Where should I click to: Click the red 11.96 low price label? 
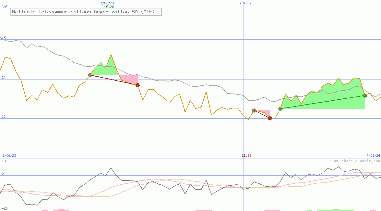pyautogui.click(x=246, y=155)
